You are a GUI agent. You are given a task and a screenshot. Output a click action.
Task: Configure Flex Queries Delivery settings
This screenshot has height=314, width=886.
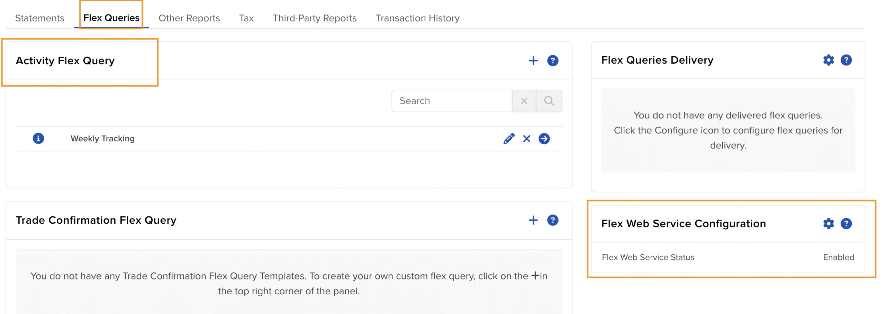[x=828, y=60]
